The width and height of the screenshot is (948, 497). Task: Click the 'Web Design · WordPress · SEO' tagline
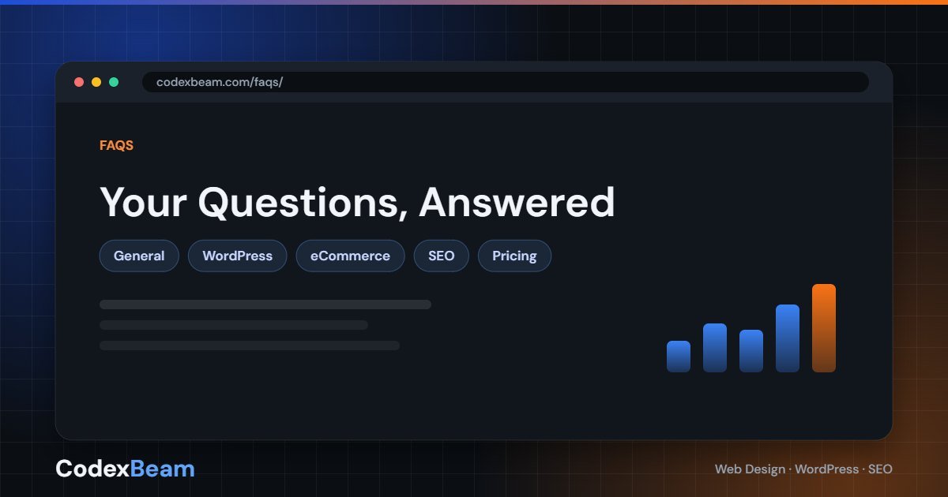click(x=803, y=469)
